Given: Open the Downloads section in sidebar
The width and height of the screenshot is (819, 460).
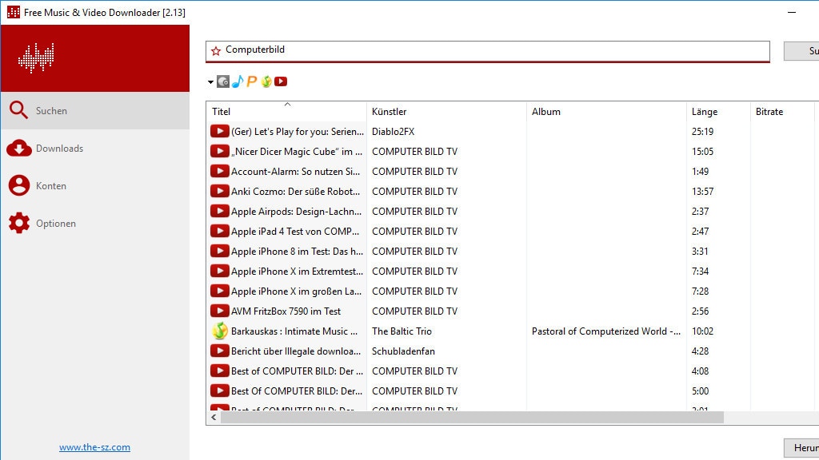Looking at the screenshot, I should [x=95, y=148].
